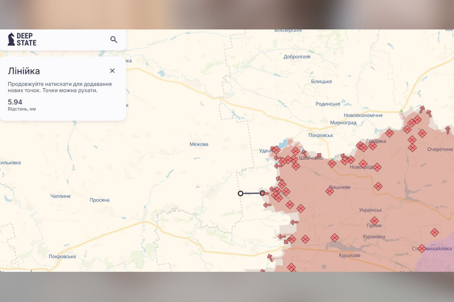Click the diamond marker above Гірник
454x302 pixels.
375,221
